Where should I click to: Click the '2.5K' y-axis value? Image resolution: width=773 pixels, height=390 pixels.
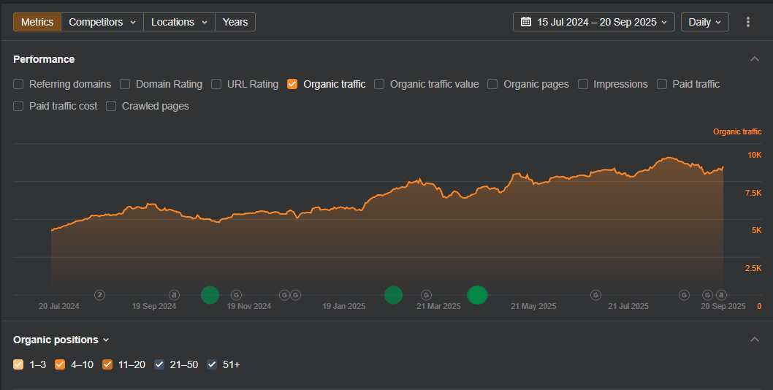(x=753, y=268)
